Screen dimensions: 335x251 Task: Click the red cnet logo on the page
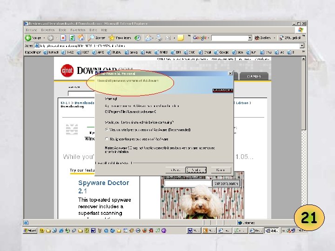tap(67, 71)
